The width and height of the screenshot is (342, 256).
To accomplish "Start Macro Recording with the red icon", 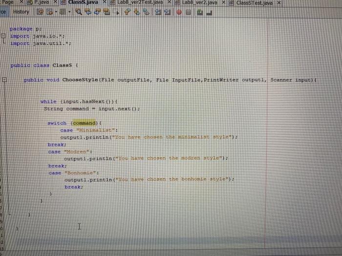I will [x=179, y=12].
